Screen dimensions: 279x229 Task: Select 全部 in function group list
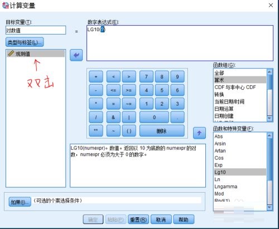pos(240,73)
